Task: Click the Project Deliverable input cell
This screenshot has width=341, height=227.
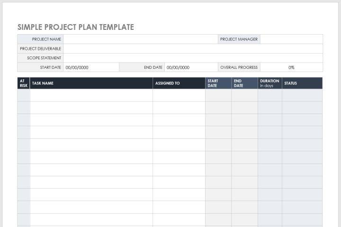Action: coord(193,48)
